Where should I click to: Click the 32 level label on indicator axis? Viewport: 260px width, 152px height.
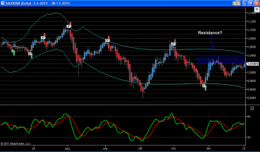coord(249,137)
